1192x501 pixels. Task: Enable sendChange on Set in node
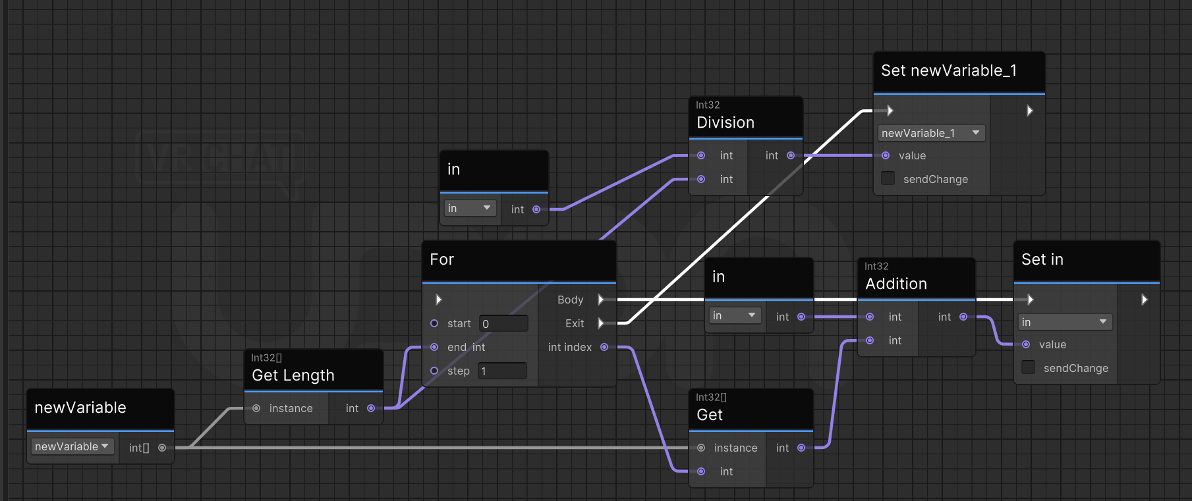click(x=1029, y=367)
